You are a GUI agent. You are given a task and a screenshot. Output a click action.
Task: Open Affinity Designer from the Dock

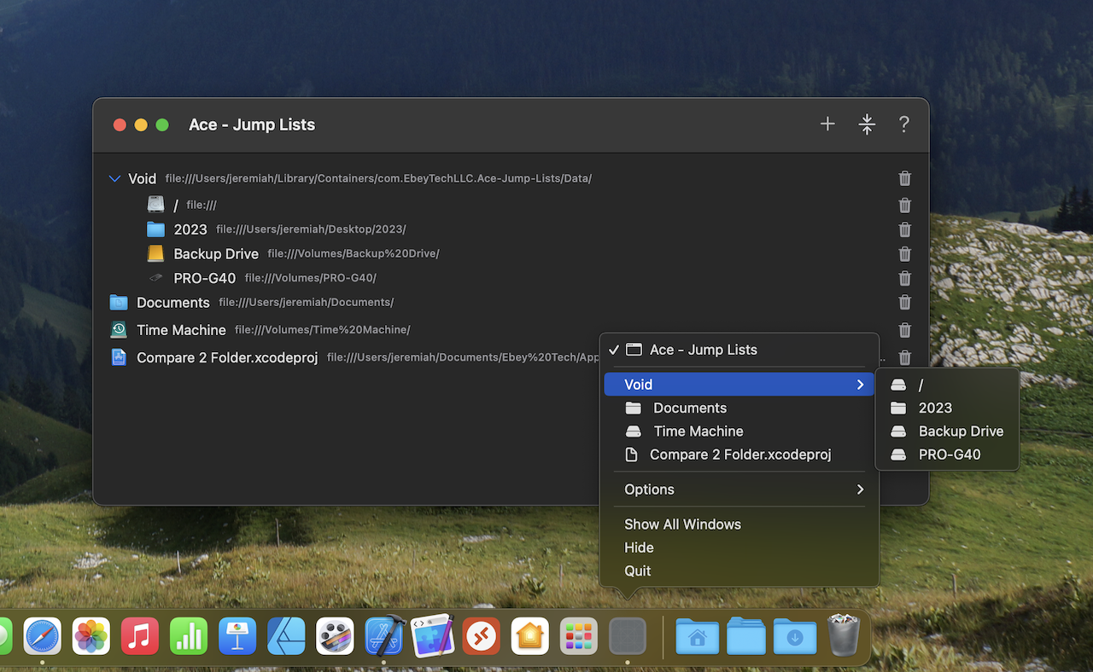pos(286,636)
